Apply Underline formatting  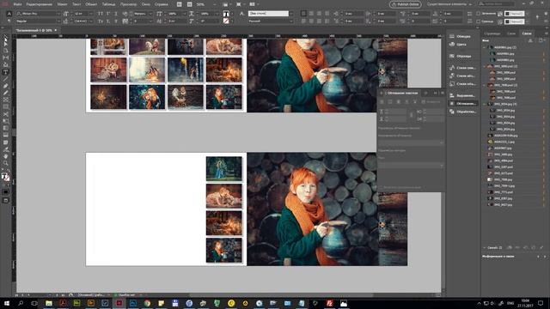coord(116,14)
